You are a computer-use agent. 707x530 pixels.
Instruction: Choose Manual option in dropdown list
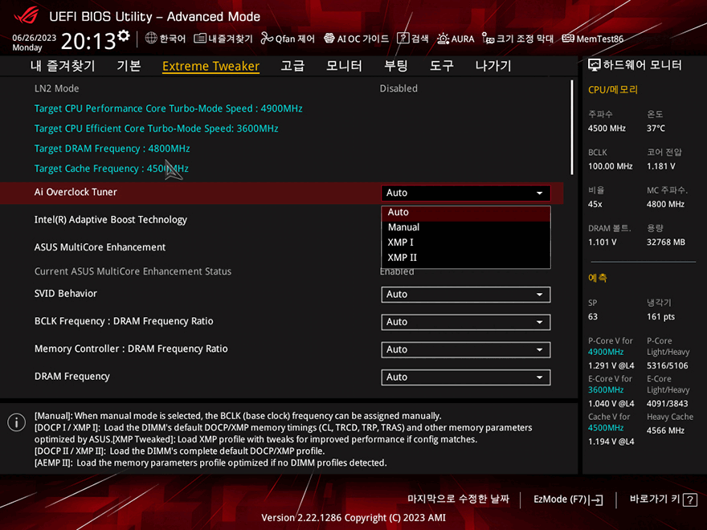(466, 227)
